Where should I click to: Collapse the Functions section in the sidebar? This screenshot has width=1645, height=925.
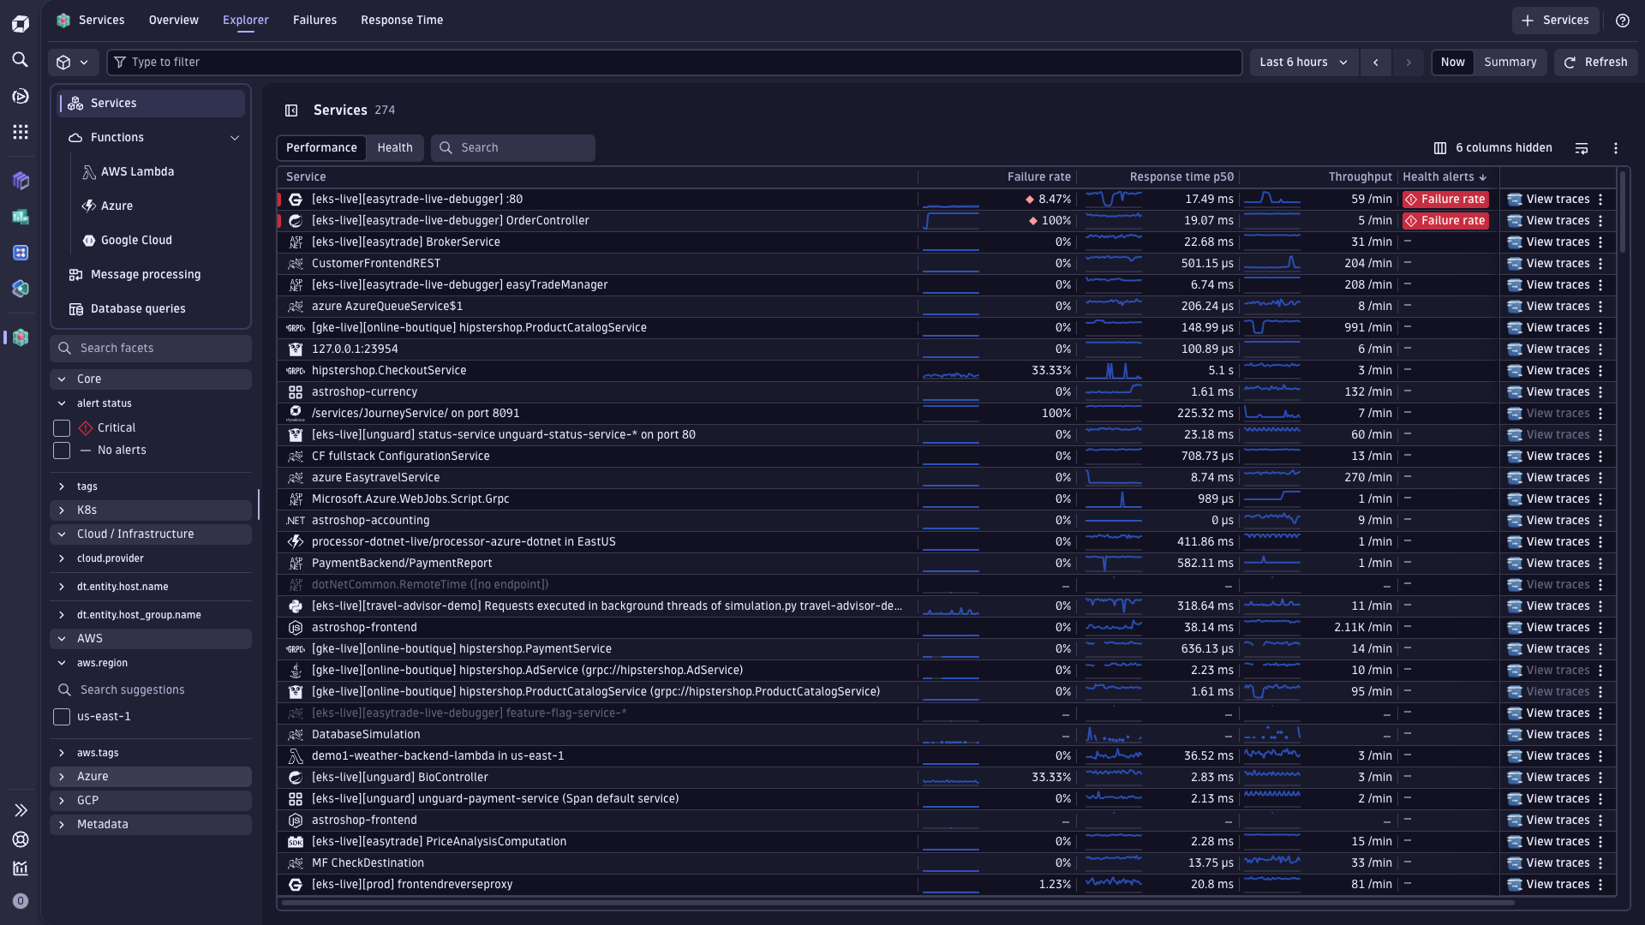point(236,137)
